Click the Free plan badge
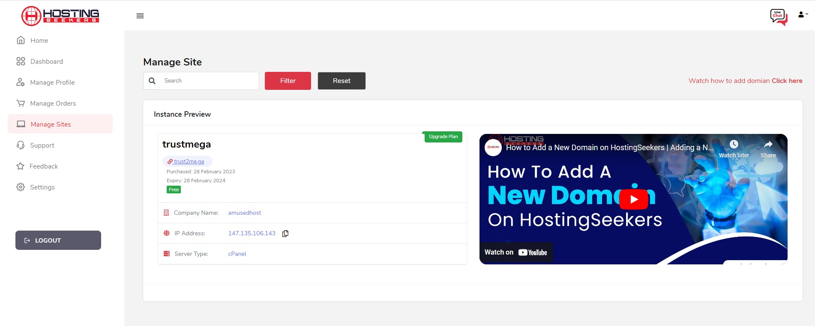 [x=174, y=190]
